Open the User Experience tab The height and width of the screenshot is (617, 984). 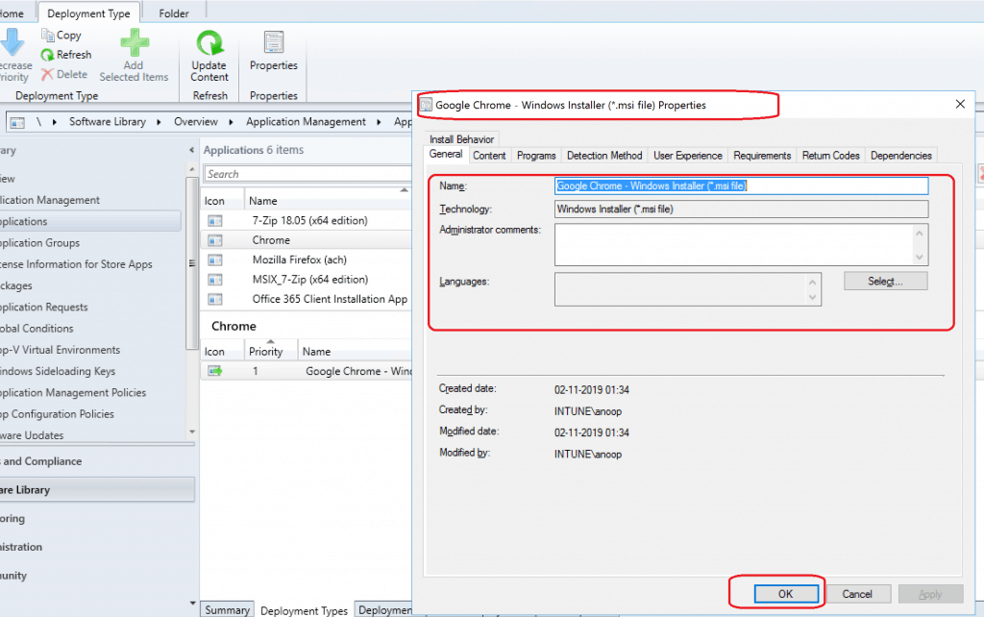[688, 156]
